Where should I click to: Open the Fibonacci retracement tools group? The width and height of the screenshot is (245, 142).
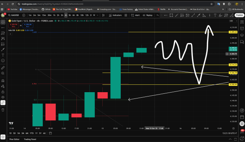pos(3,33)
